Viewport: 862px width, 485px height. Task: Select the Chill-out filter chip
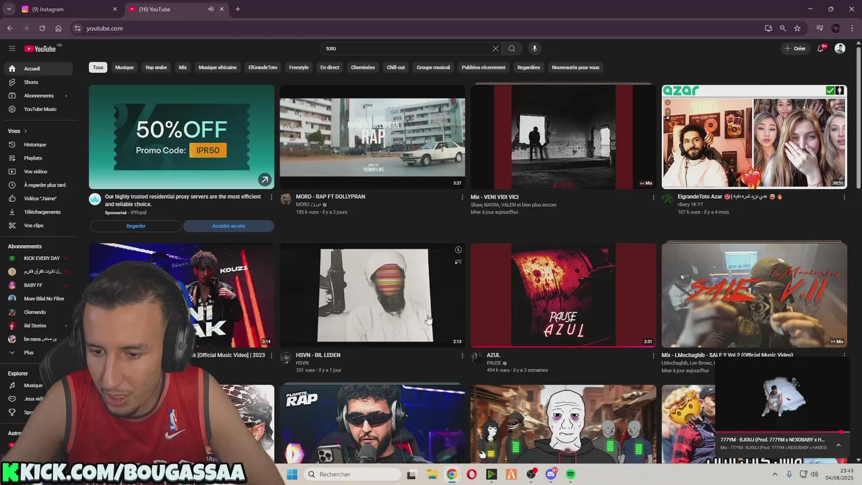(396, 67)
